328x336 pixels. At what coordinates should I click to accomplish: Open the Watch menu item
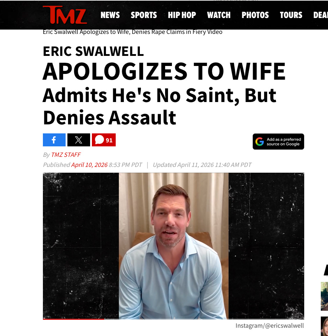219,15
